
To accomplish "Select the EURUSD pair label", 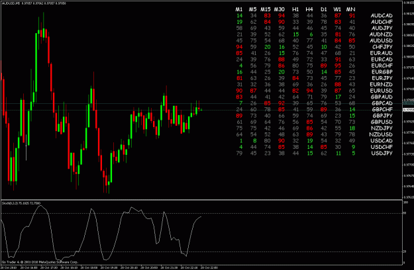I will pos(382,91).
